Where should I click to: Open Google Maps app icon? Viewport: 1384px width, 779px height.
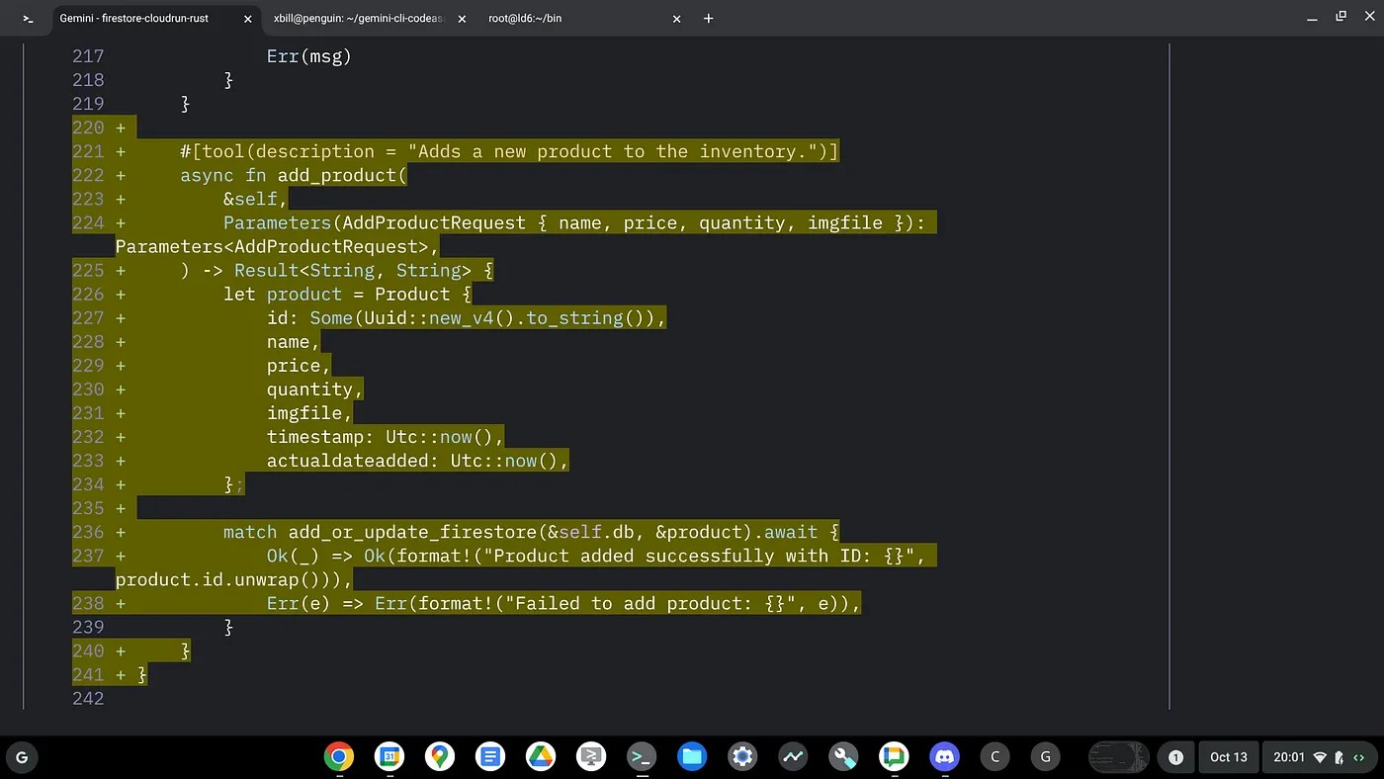click(440, 757)
